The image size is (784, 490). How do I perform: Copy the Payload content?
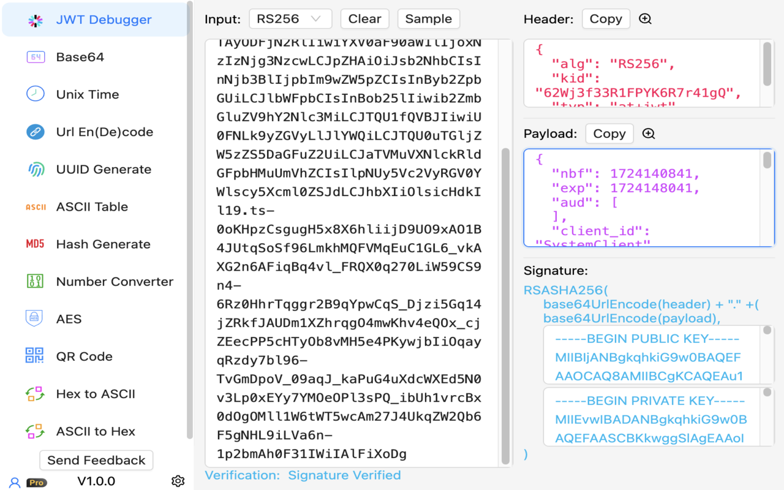point(609,134)
